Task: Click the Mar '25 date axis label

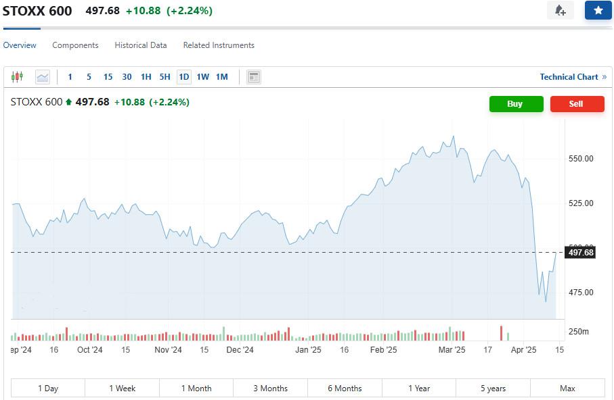Action: [452, 349]
